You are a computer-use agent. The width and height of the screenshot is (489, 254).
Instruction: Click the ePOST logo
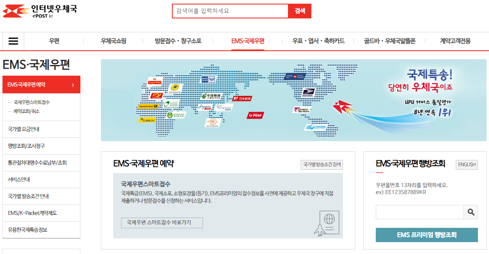click(40, 11)
